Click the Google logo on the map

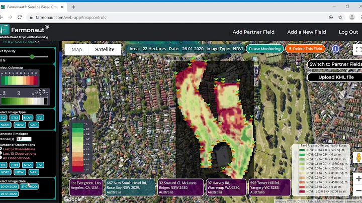click(72, 199)
